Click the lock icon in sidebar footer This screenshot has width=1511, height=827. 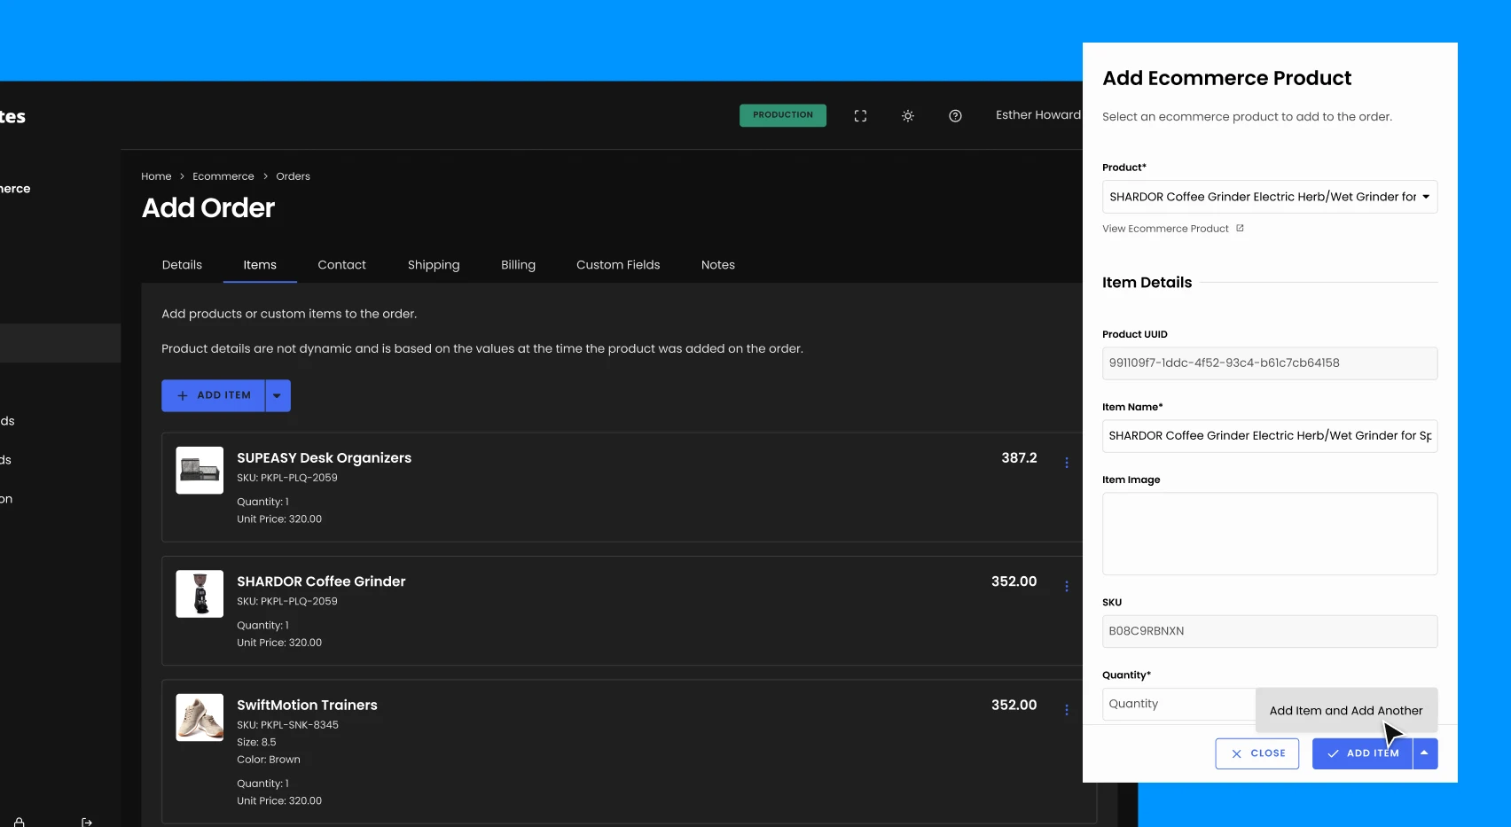coord(20,822)
